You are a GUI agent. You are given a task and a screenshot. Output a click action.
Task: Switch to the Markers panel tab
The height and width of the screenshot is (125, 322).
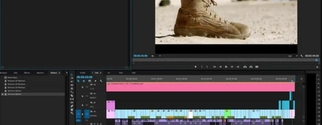(x=40, y=73)
